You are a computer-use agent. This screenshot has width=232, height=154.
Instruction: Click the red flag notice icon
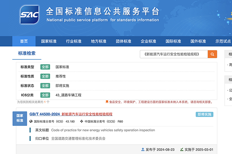[x=107, y=102]
